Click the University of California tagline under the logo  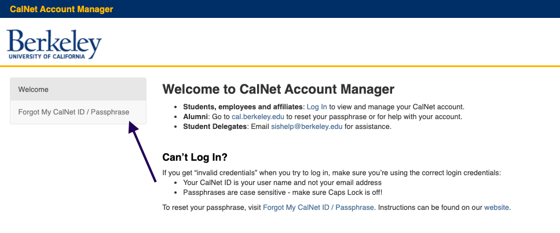point(47,57)
